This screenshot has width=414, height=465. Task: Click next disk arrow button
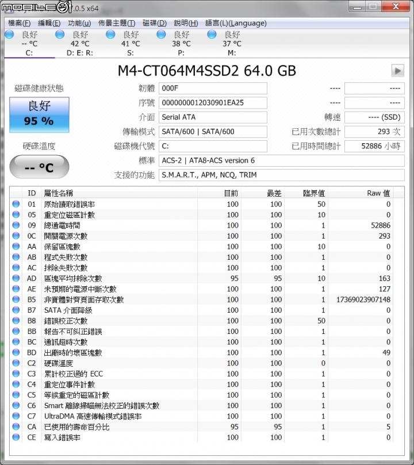[397, 71]
